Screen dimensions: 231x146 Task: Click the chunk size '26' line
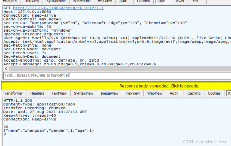pyautogui.click(x=6, y=127)
